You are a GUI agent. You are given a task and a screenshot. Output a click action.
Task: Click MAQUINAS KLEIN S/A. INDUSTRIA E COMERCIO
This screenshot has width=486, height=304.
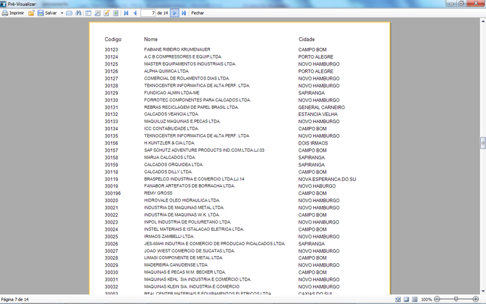[x=192, y=286]
